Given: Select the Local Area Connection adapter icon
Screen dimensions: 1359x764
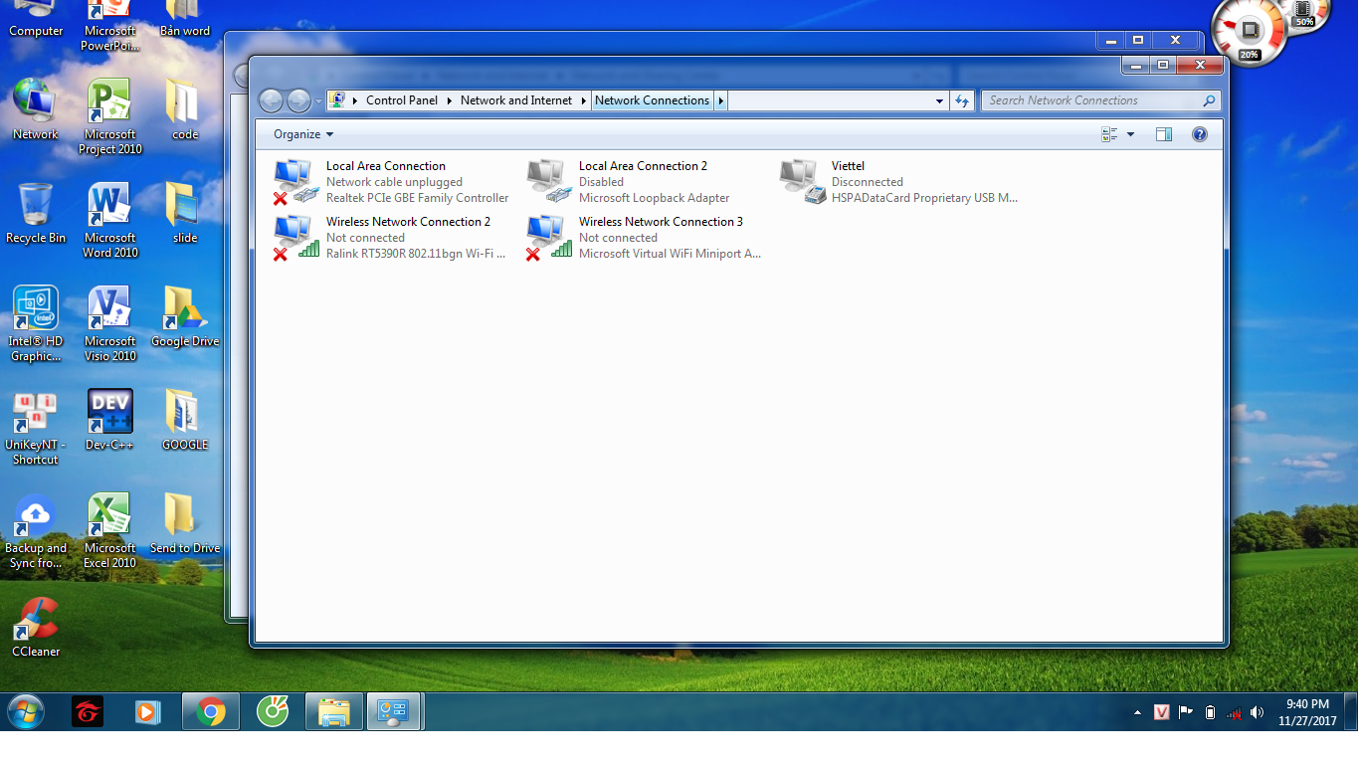Looking at the screenshot, I should (295, 182).
